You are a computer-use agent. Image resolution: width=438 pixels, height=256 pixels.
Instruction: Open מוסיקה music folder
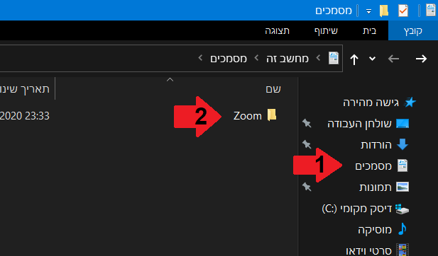point(383,230)
